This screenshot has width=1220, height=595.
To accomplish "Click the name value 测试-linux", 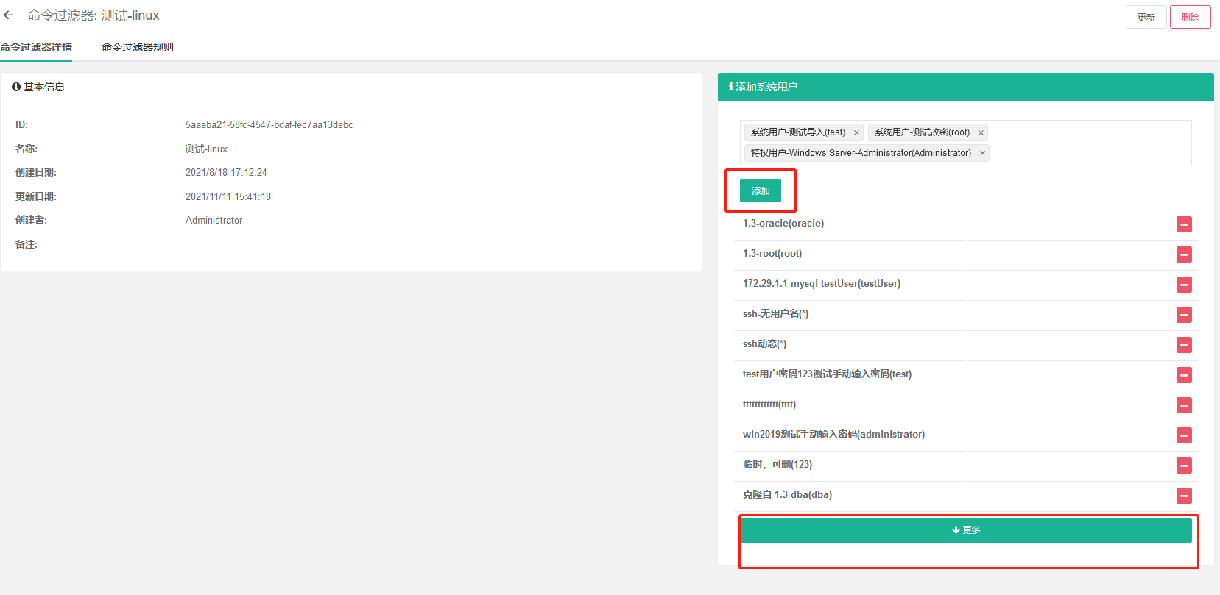I will click(206, 149).
